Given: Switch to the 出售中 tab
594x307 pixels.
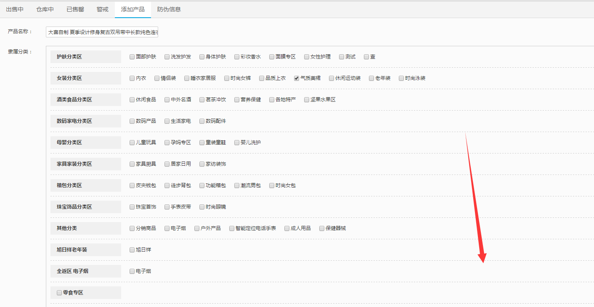Looking at the screenshot, I should click(x=15, y=9).
